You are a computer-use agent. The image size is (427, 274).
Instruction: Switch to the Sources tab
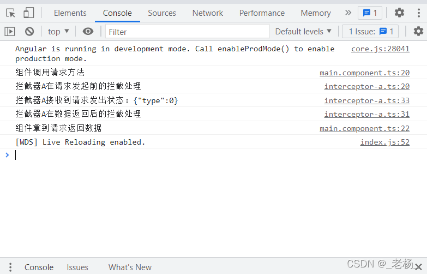click(162, 13)
